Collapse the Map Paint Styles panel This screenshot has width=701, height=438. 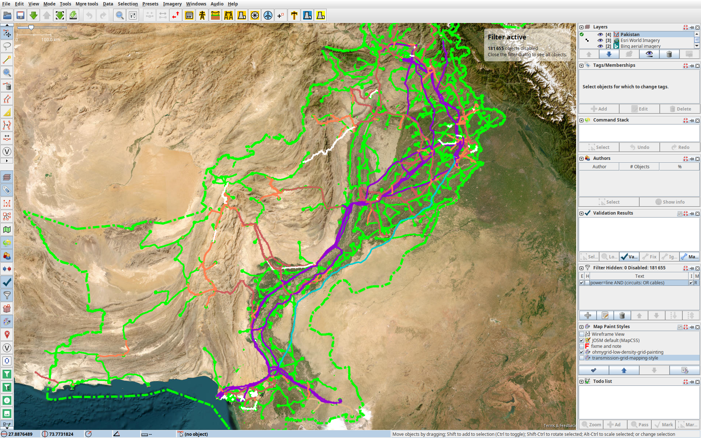(x=581, y=327)
